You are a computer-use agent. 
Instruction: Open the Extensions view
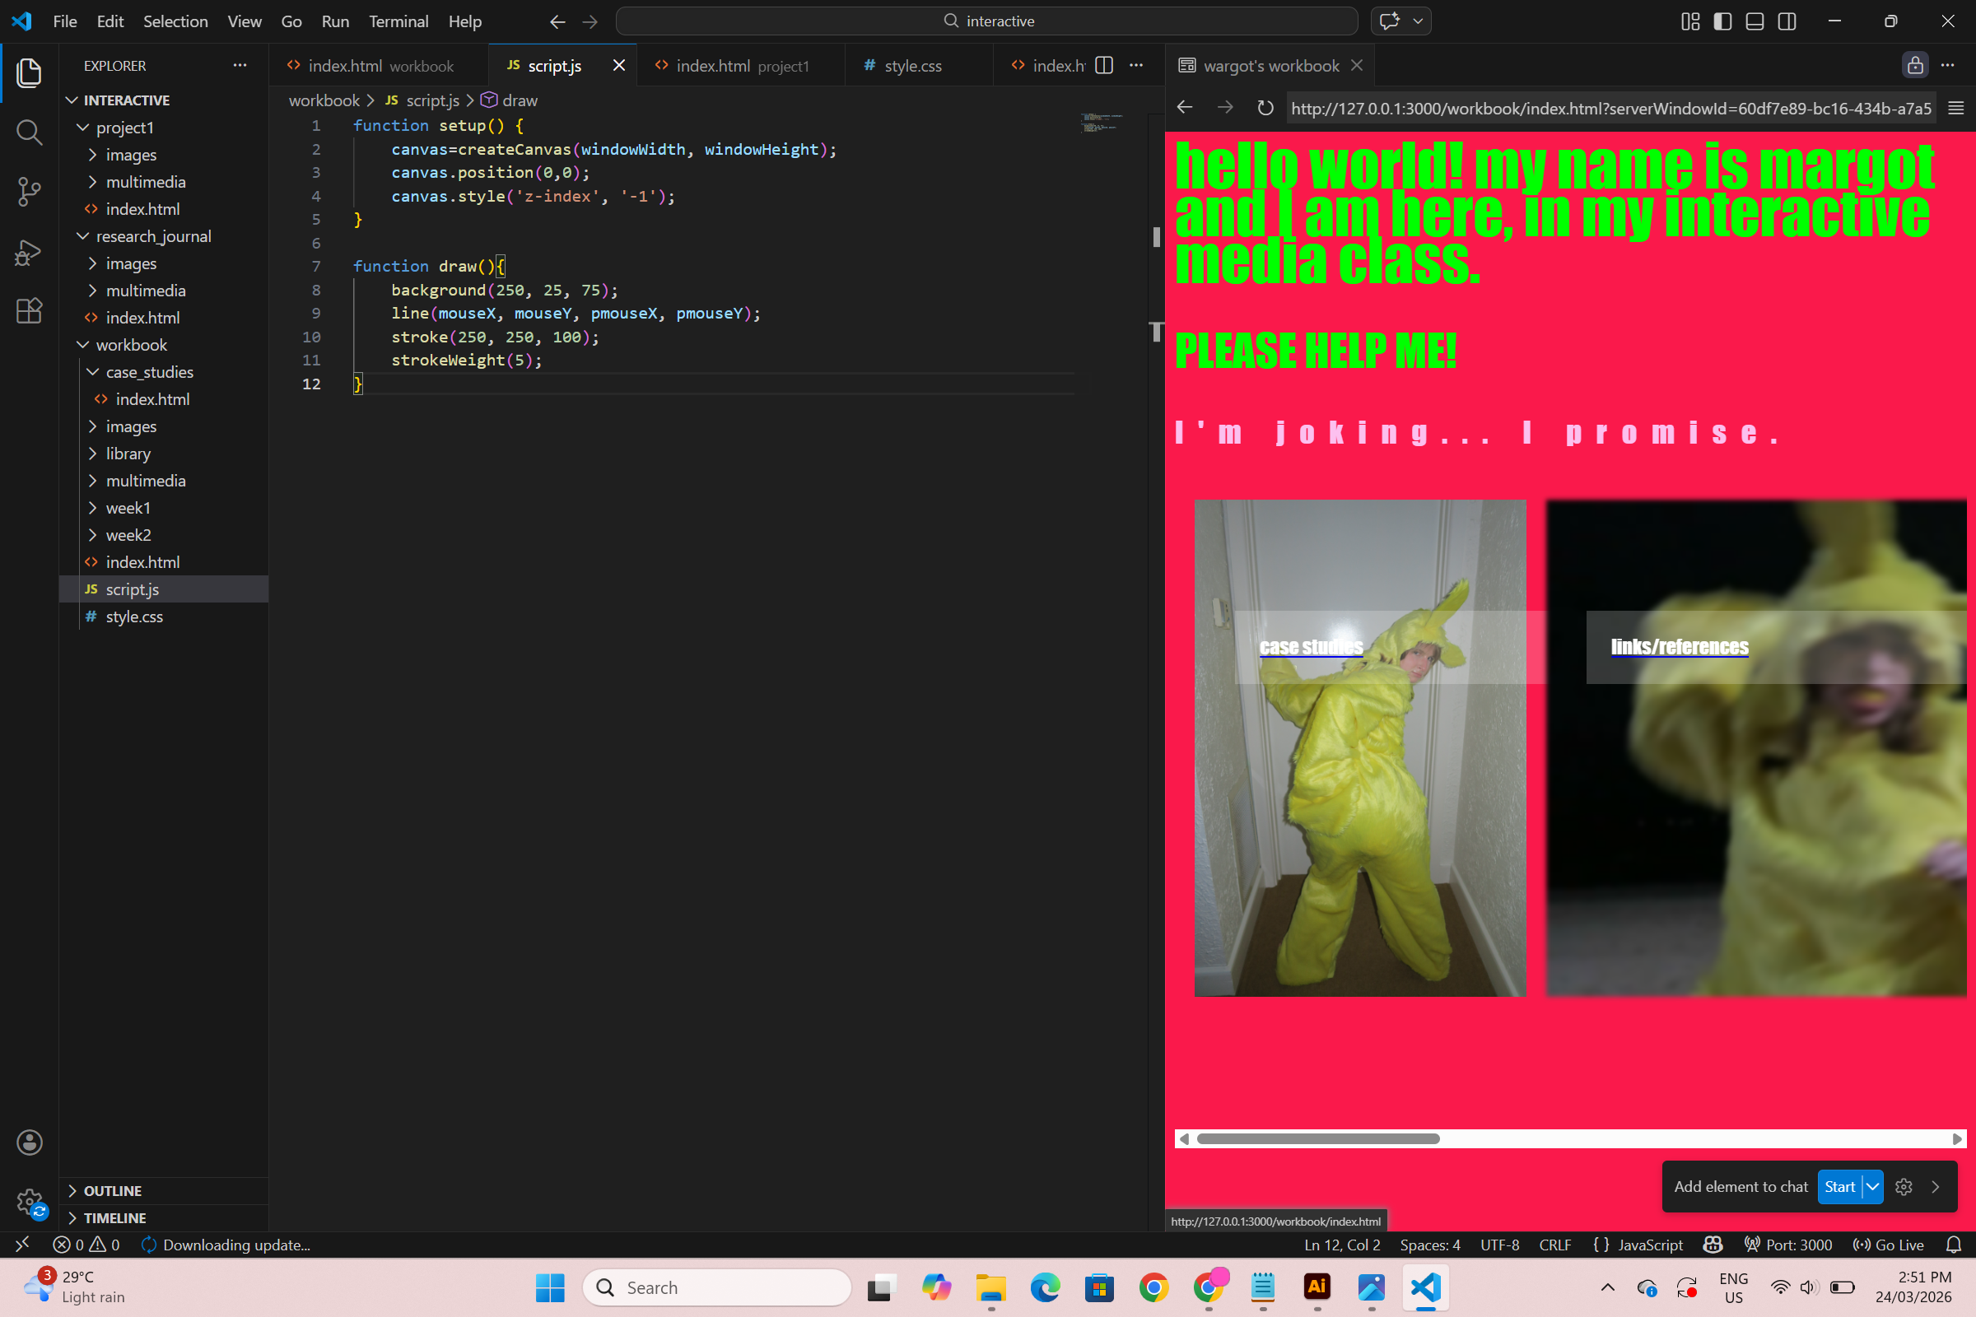pos(29,312)
